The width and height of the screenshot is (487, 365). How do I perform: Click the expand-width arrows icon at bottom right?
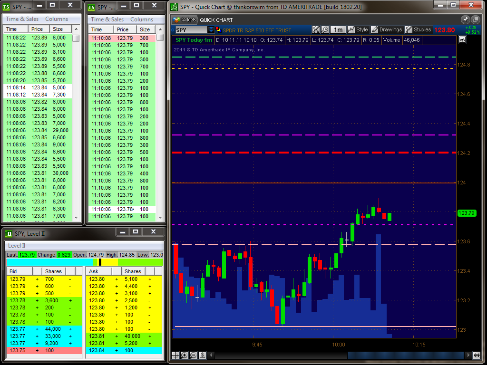tap(477, 355)
